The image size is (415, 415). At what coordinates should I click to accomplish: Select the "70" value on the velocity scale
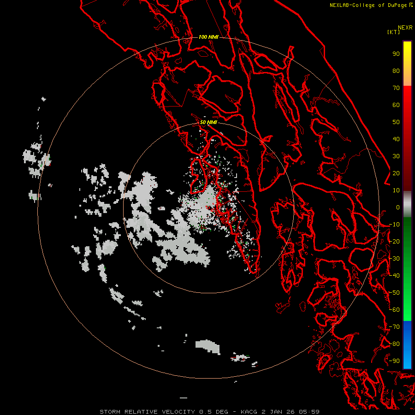click(396, 88)
